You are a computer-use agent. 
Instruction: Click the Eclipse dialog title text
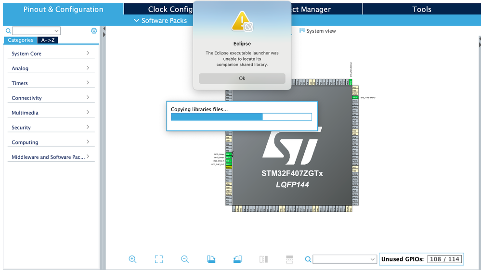tap(242, 43)
